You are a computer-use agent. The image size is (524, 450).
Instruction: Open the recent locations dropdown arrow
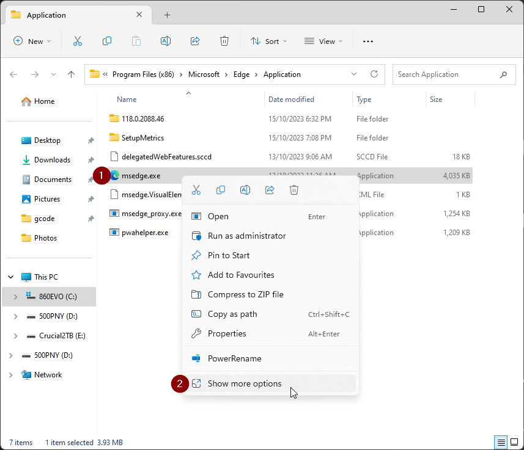click(x=53, y=74)
